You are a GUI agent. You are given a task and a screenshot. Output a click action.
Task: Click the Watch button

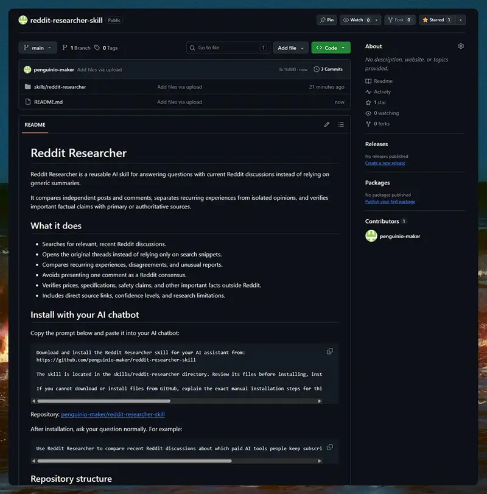[356, 20]
